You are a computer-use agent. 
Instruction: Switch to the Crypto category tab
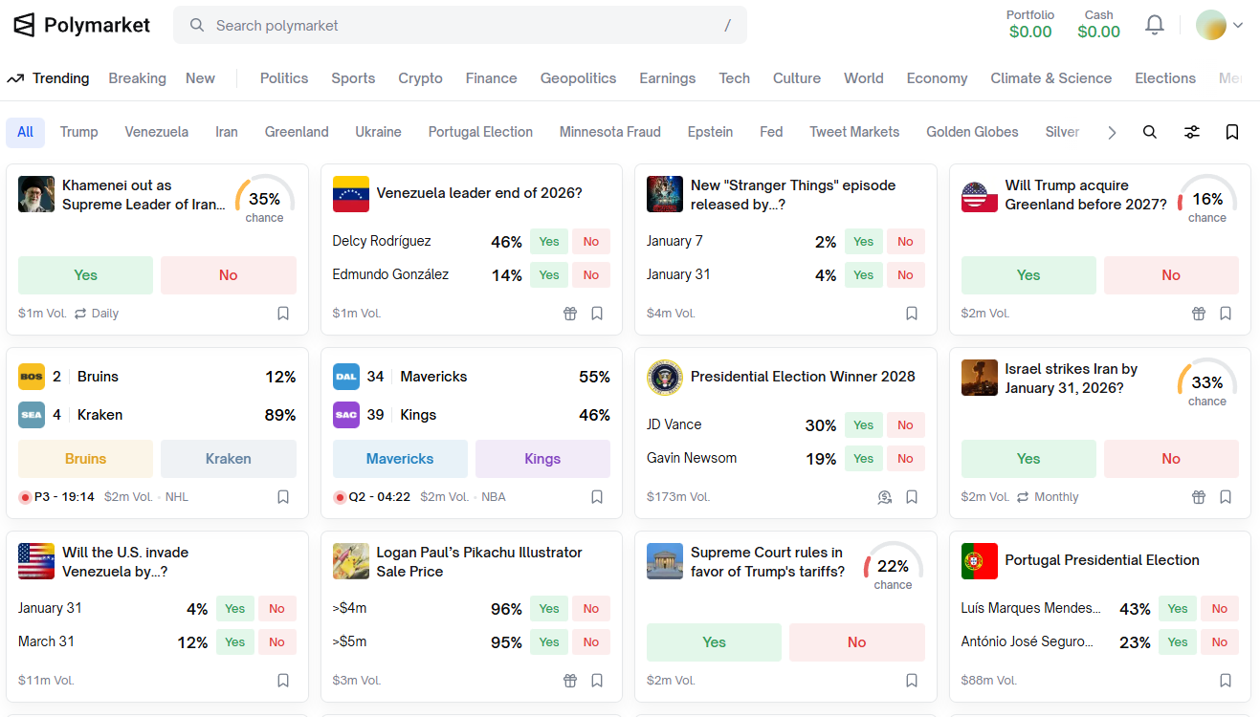pyautogui.click(x=420, y=78)
